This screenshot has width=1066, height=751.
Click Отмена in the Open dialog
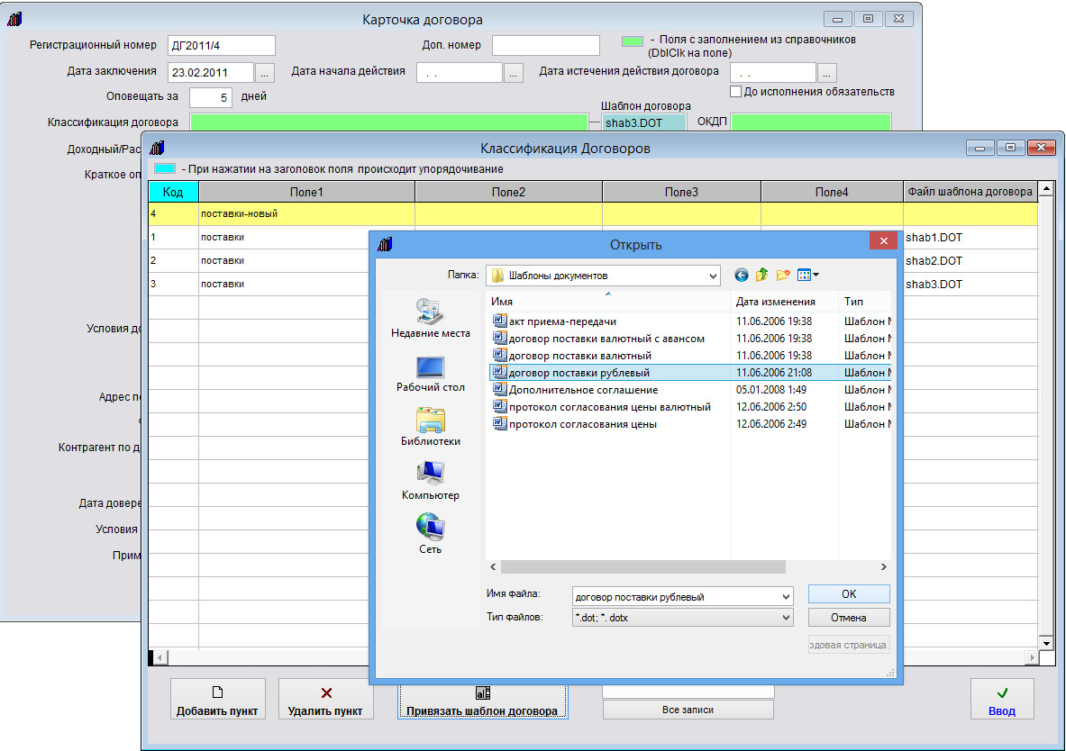point(849,617)
